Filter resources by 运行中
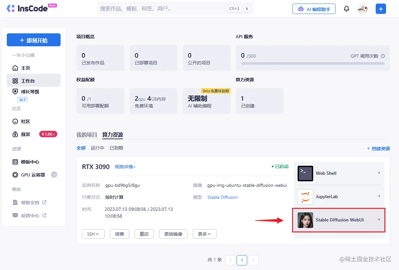 97,148
